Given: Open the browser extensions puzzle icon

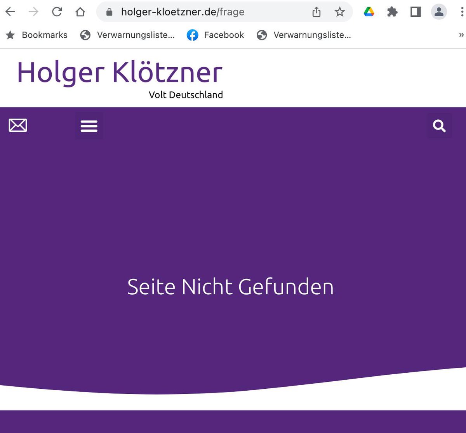Looking at the screenshot, I should 392,12.
